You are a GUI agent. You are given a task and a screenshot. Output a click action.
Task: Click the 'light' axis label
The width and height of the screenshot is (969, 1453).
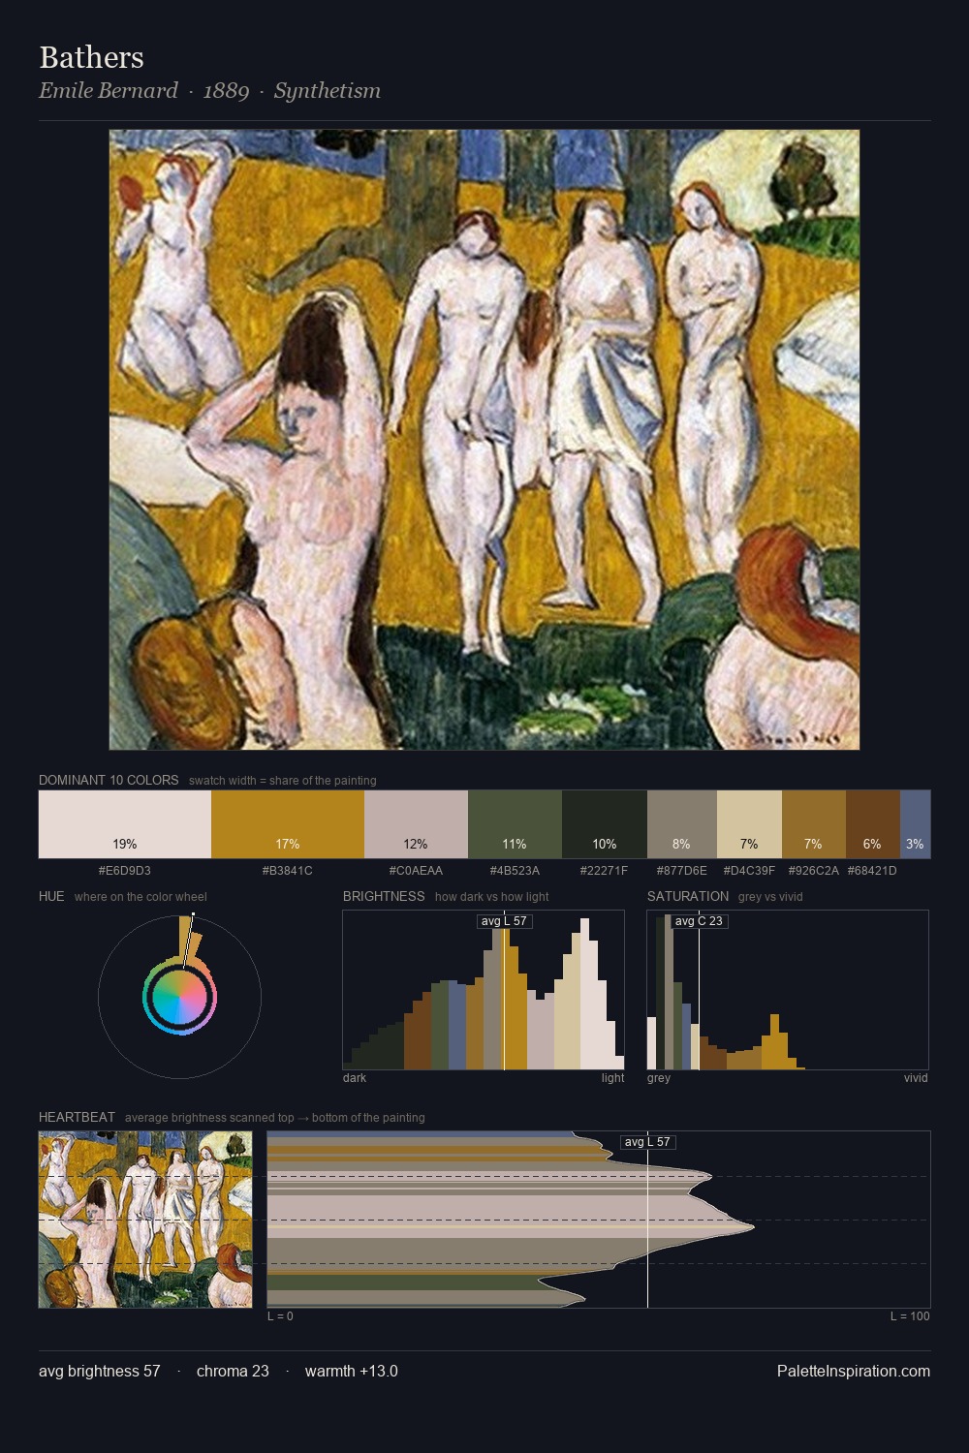(613, 1078)
